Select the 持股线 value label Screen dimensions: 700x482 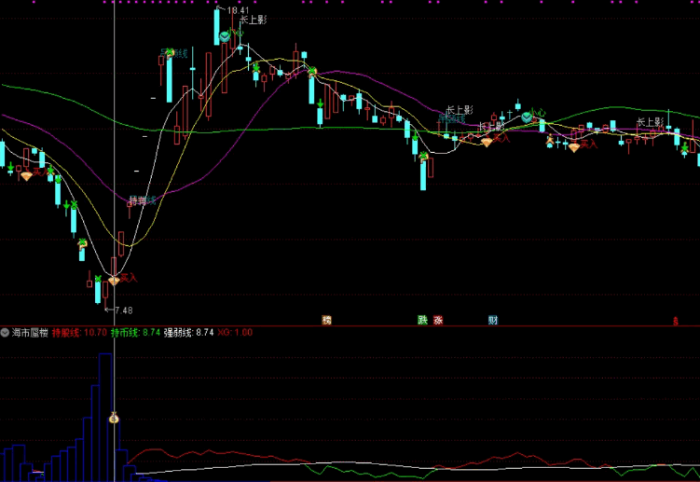(x=79, y=332)
